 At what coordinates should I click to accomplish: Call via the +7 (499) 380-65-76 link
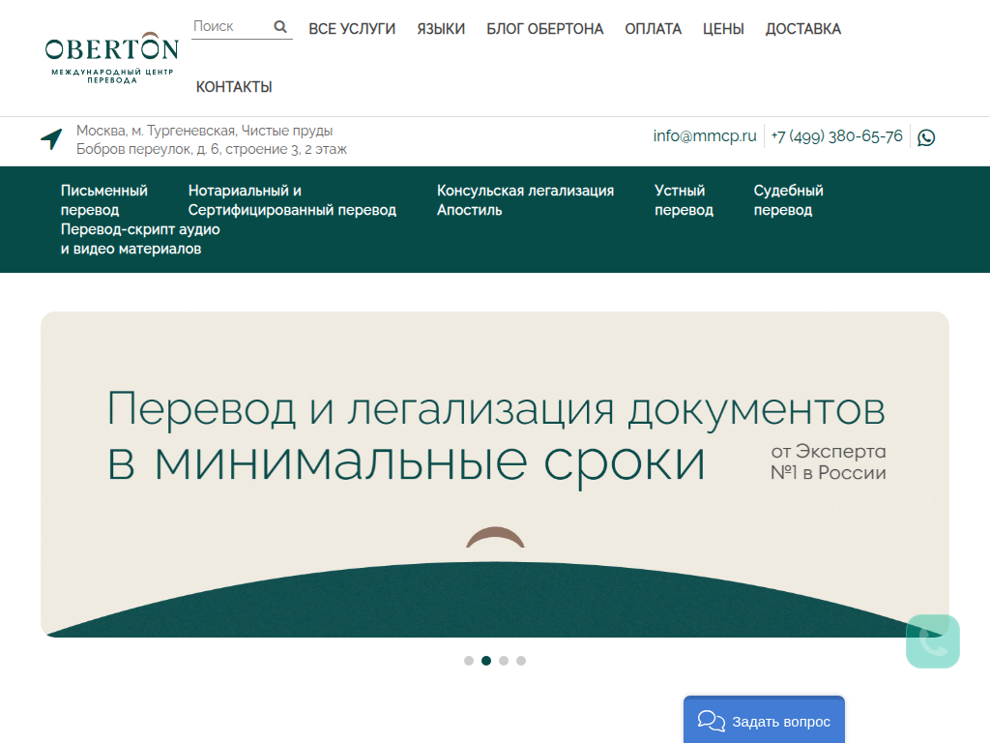tap(837, 135)
